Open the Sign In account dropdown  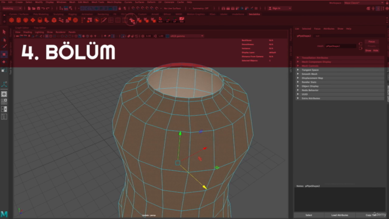tap(280, 9)
